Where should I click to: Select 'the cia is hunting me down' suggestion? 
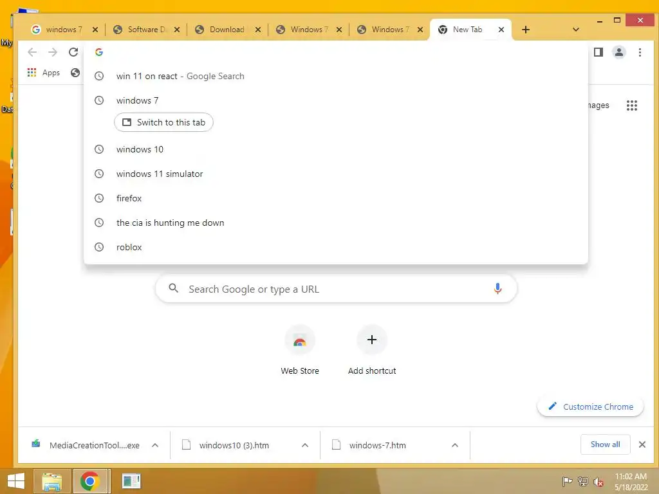click(336, 223)
